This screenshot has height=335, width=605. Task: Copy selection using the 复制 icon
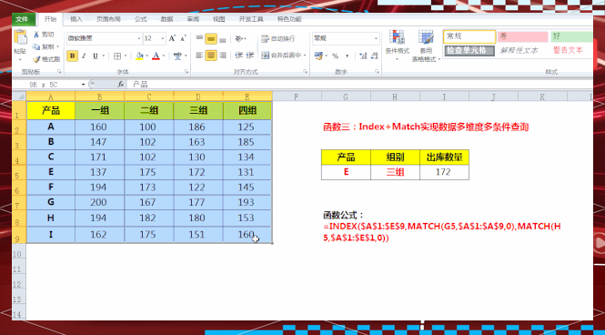tap(35, 46)
